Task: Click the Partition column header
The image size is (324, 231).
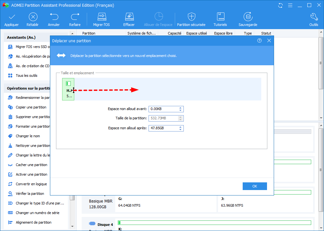Action: [x=89, y=33]
